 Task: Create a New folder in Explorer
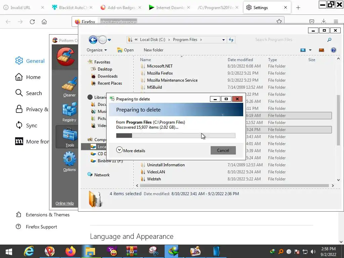coord(153,50)
